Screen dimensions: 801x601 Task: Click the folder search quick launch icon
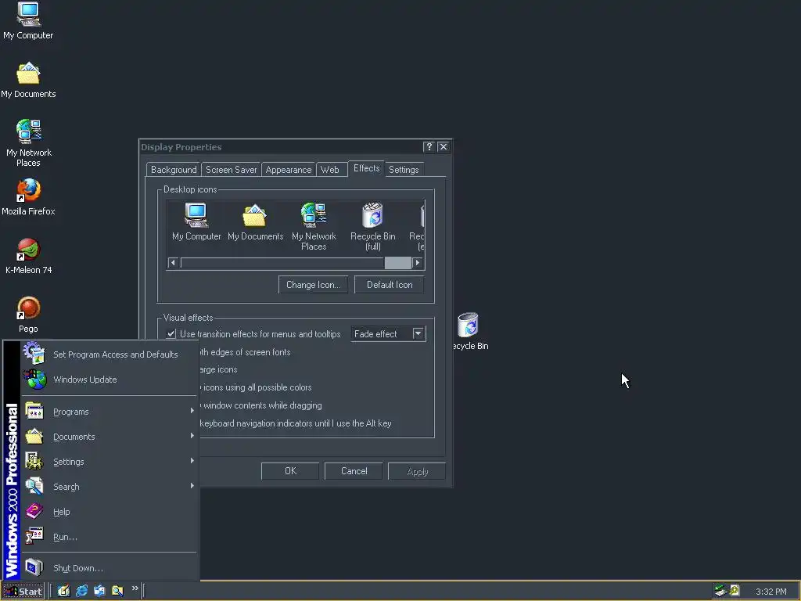117,591
